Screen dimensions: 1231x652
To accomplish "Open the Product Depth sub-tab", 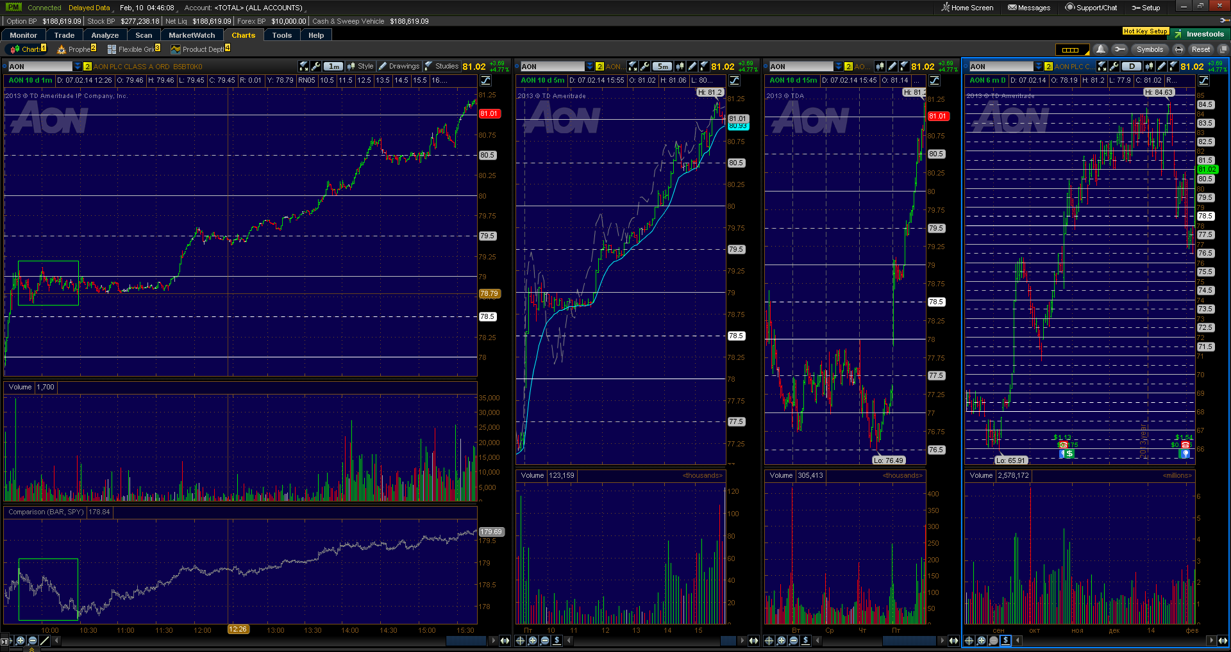I will (x=200, y=49).
